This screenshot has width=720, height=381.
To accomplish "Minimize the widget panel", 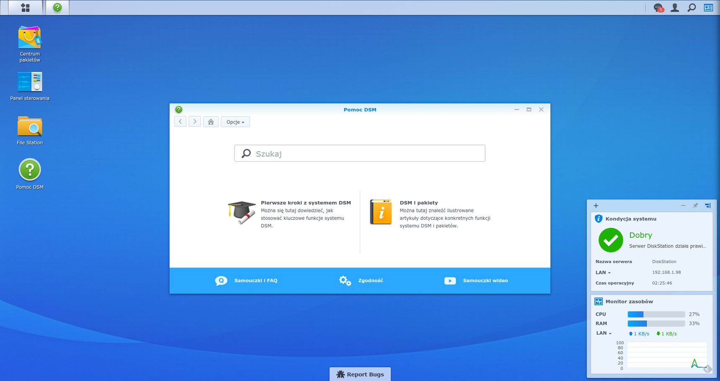I will point(683,206).
